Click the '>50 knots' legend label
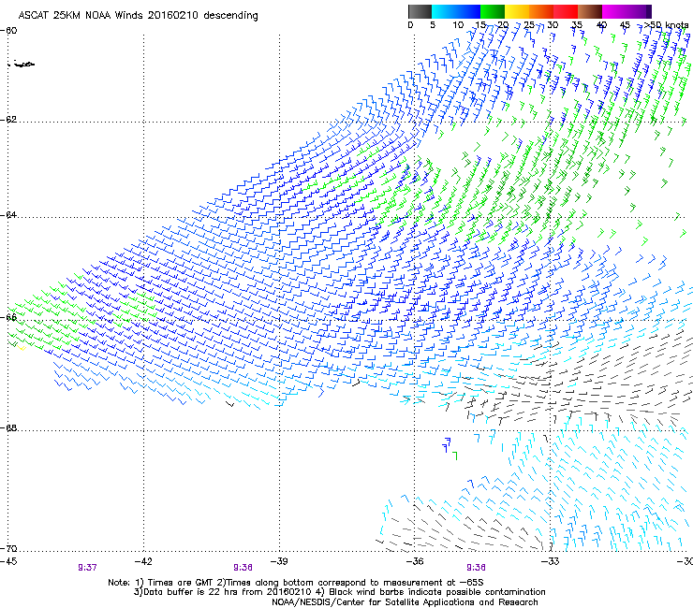The width and height of the screenshot is (693, 608). click(x=666, y=25)
